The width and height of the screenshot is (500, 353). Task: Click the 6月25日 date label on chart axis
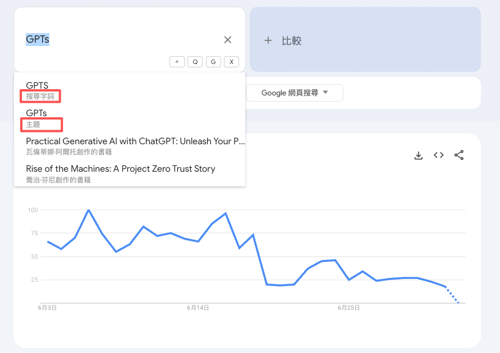pos(349,308)
